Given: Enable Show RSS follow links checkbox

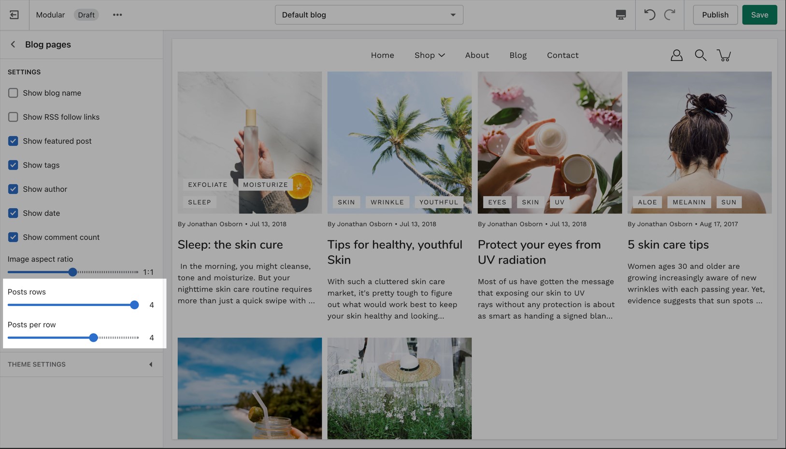Looking at the screenshot, I should [13, 117].
